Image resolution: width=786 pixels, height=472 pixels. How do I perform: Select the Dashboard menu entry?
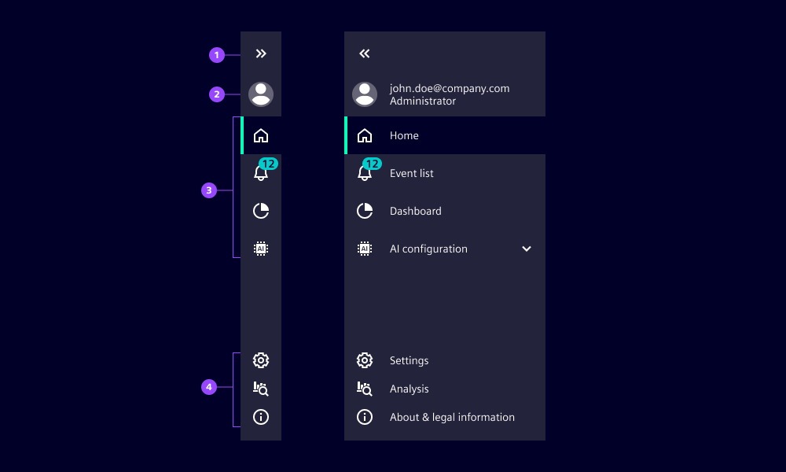point(416,211)
